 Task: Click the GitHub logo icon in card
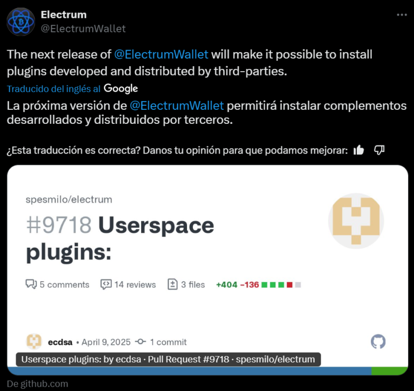tap(378, 341)
